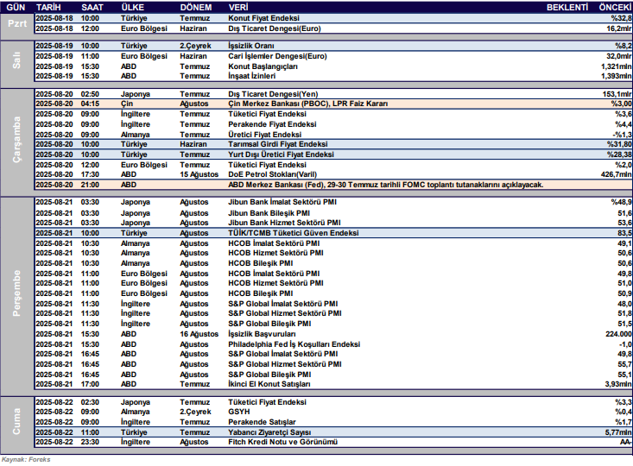
Task: Select the Cuma day label
Action: (x=16, y=422)
